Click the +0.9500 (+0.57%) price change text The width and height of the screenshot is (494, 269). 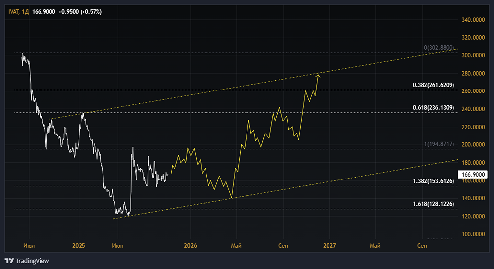pos(80,12)
